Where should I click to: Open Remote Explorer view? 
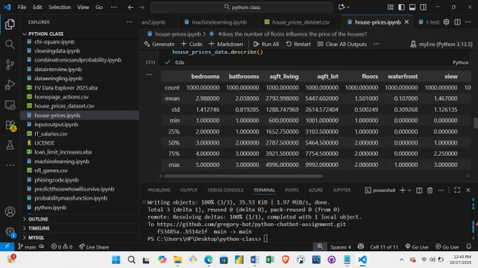10,105
